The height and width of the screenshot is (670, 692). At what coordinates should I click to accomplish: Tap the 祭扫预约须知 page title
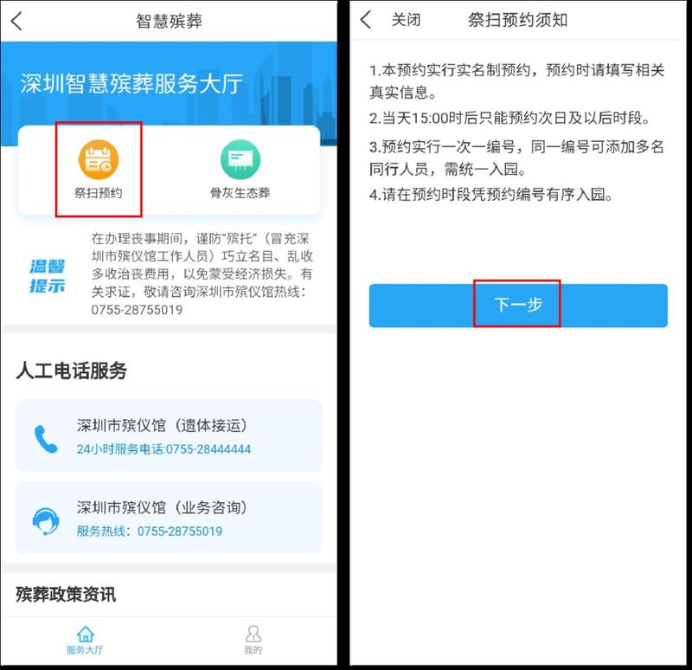[x=517, y=20]
